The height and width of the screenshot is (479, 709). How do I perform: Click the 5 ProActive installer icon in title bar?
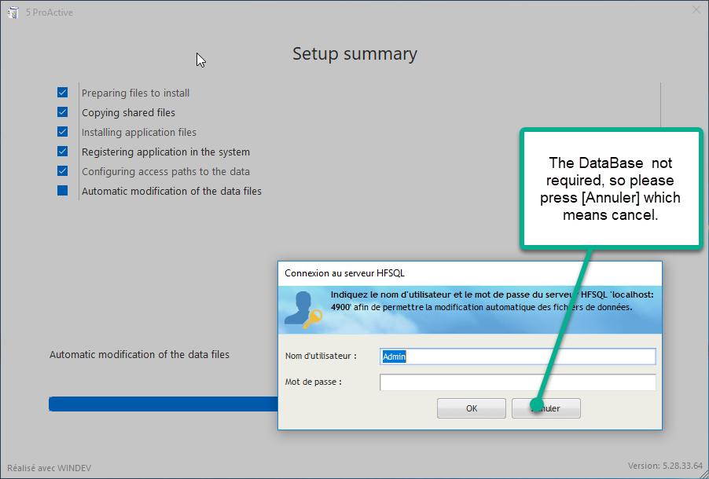point(13,13)
